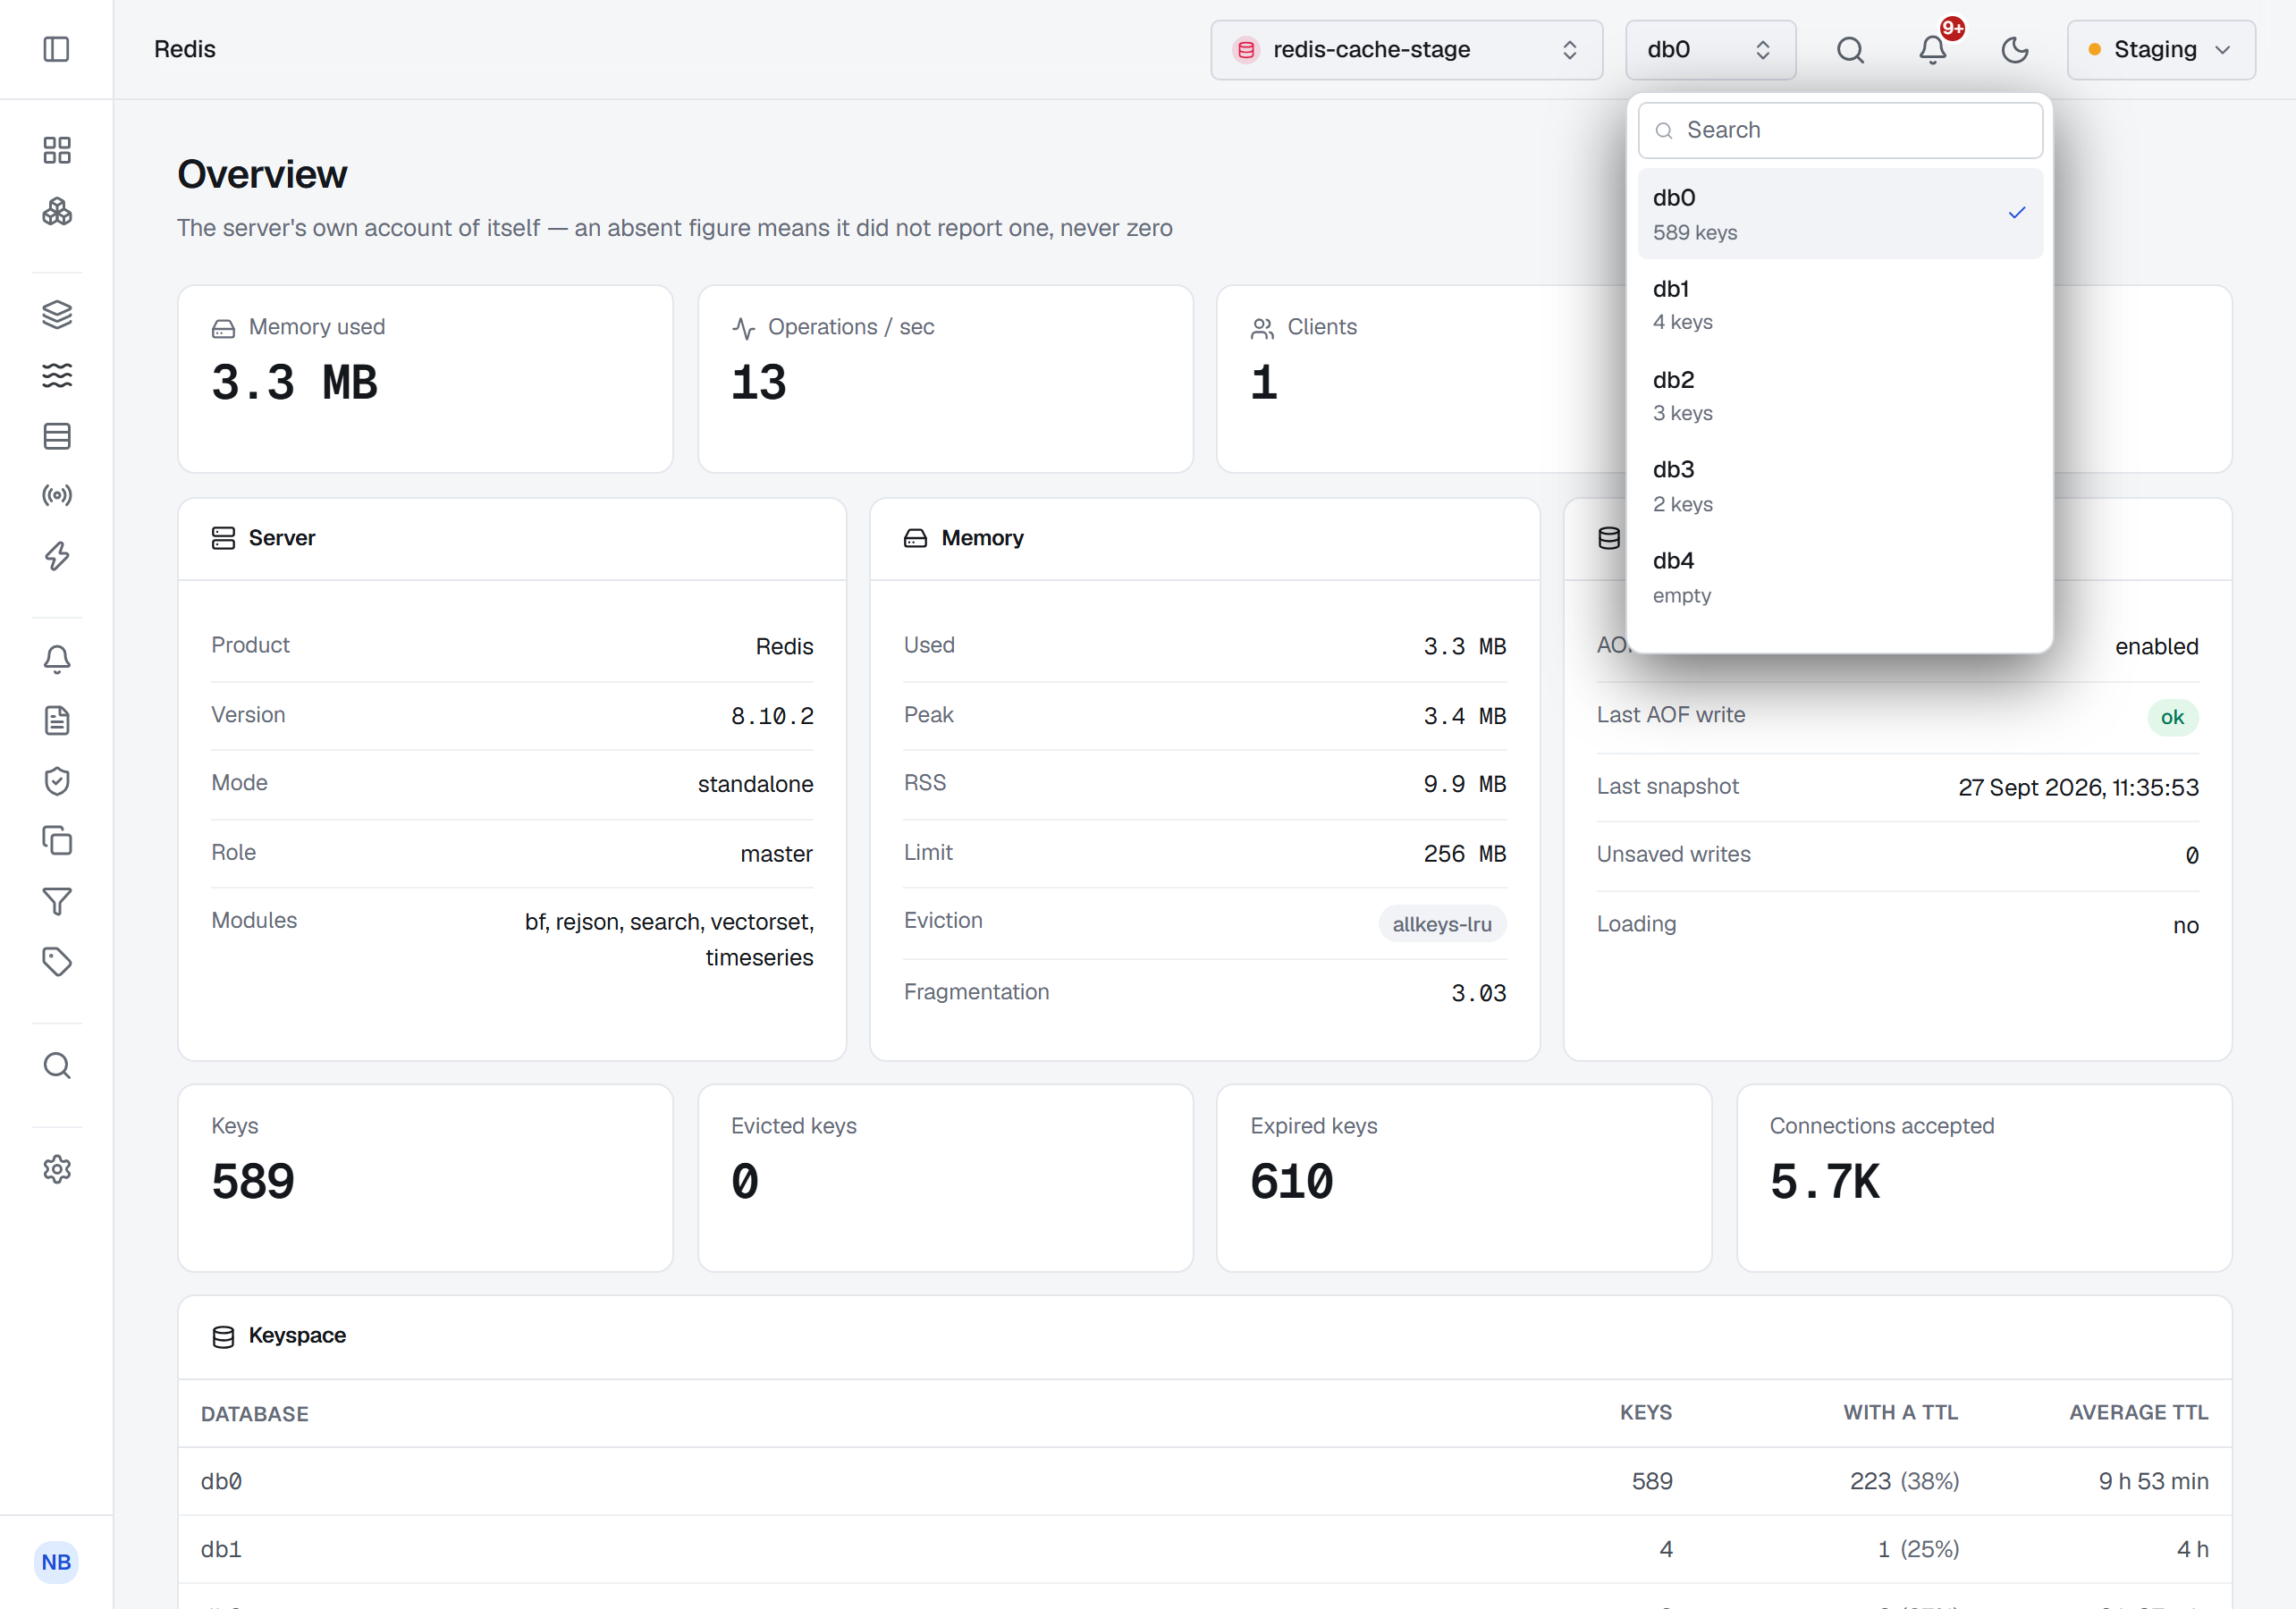Screen dimensions: 2296x1609
Task: Click the Expired keys value 610
Action: [x=1291, y=1182]
